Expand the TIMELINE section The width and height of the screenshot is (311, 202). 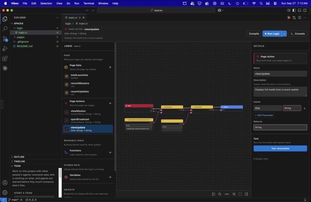pyautogui.click(x=12, y=161)
